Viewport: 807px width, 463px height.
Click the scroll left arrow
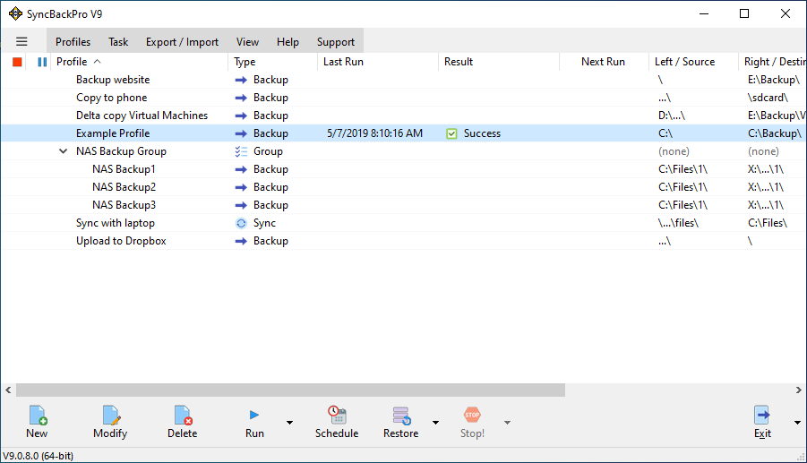(x=8, y=390)
